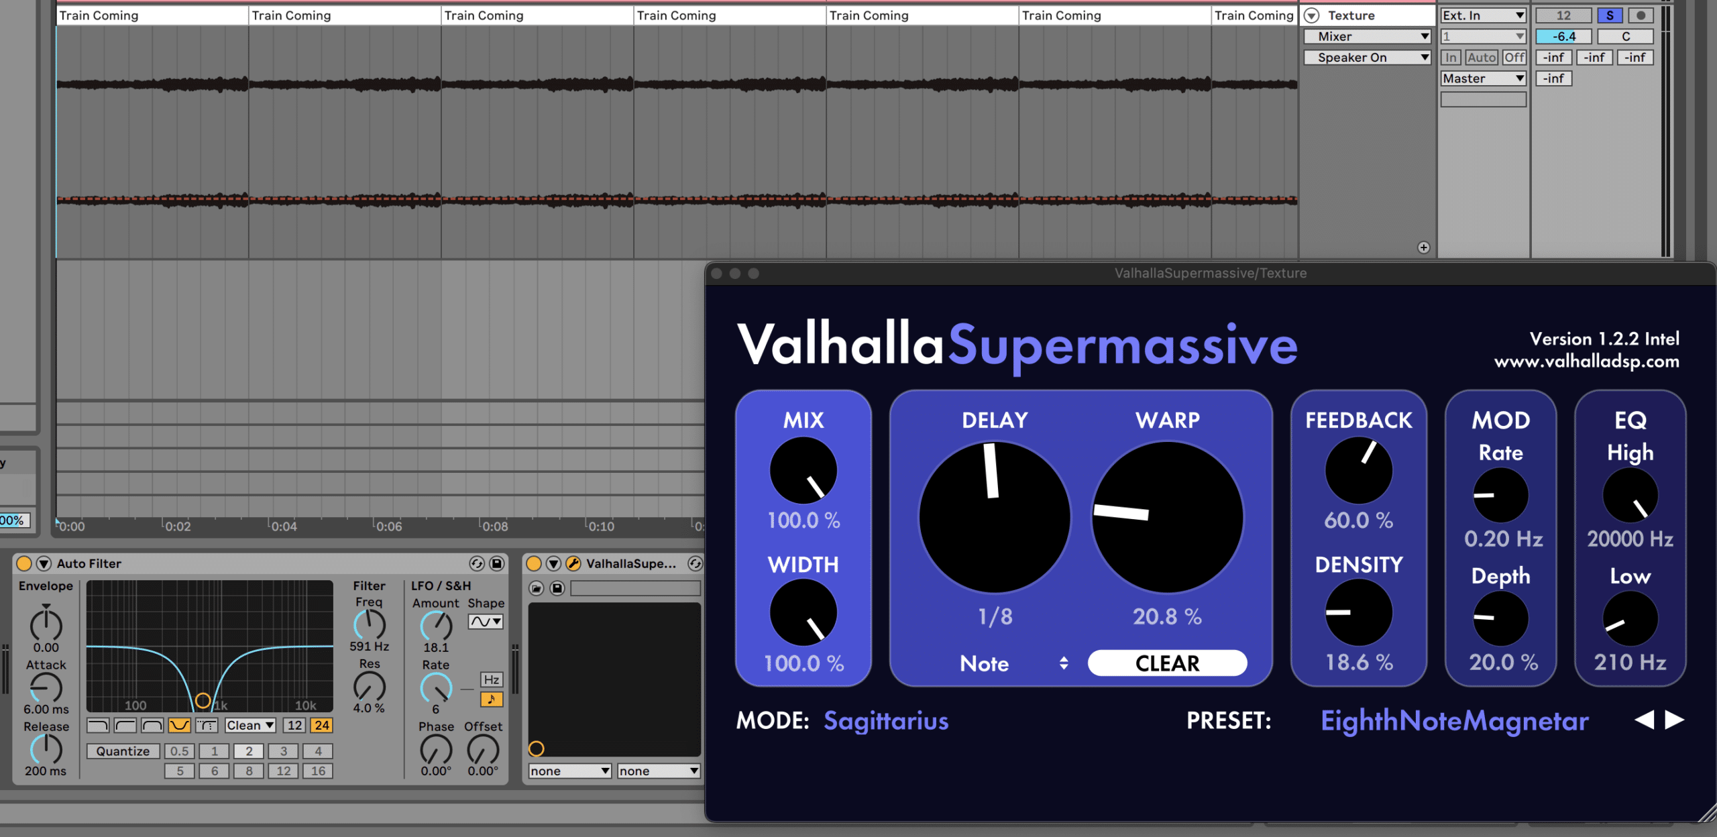Toggle the ValhallaSupermassive device activator
1717x837 pixels.
tap(534, 563)
